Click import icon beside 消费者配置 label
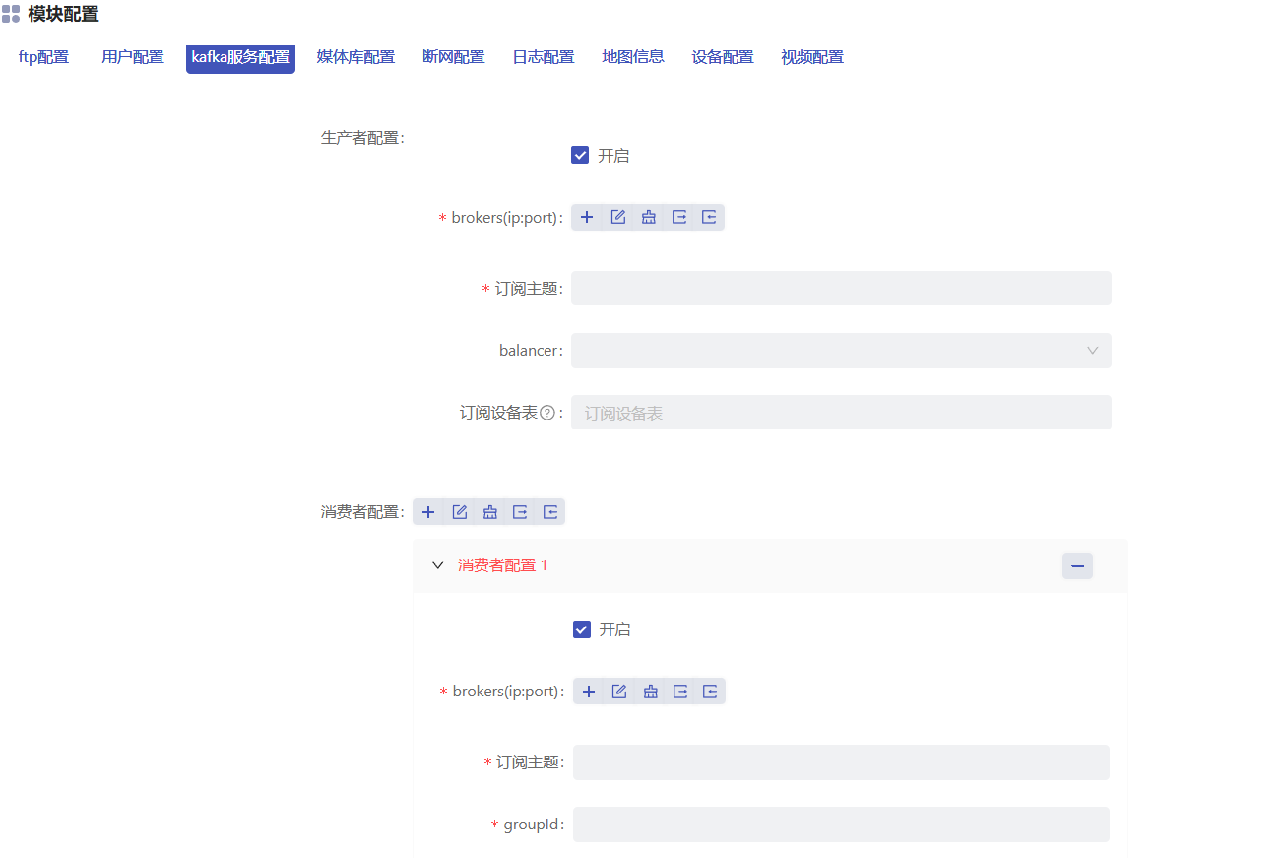 tap(550, 512)
